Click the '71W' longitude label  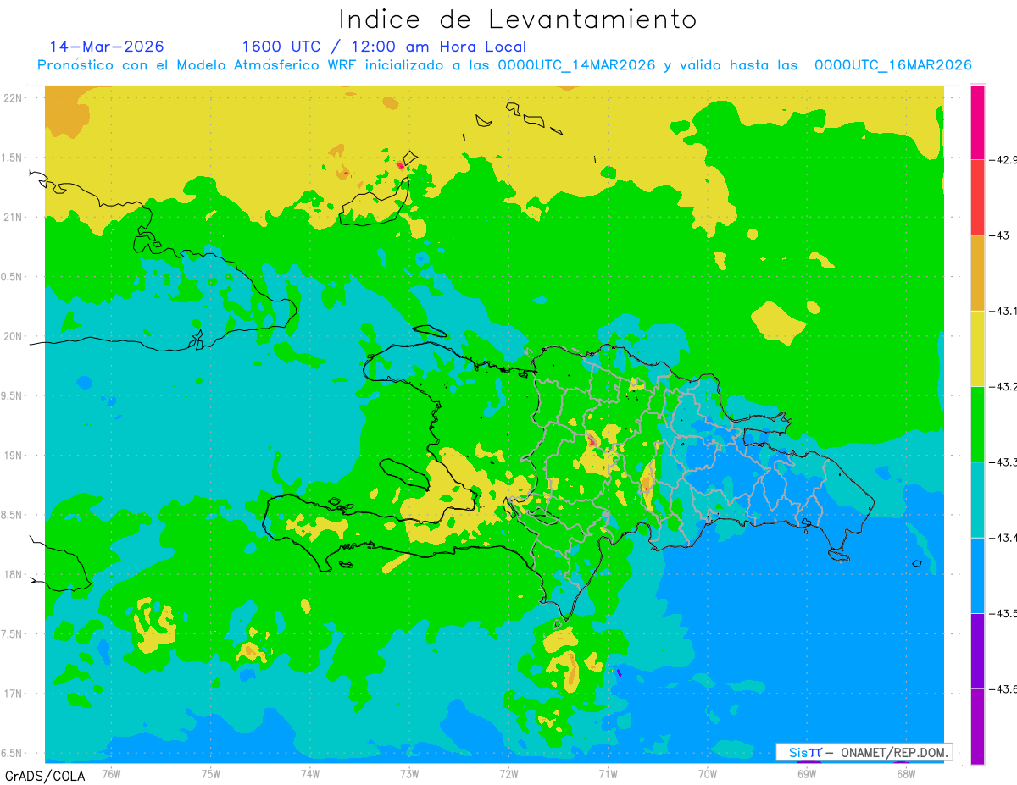click(608, 772)
